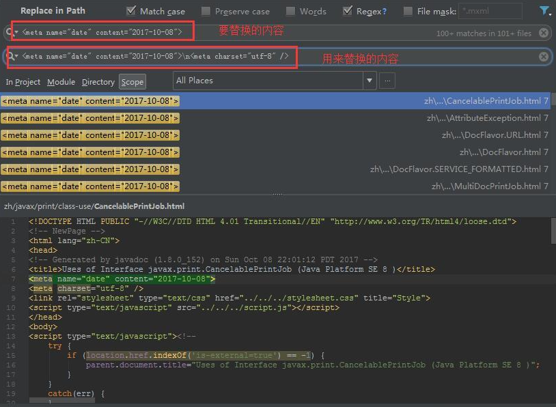Switch to In Project scope

pyautogui.click(x=23, y=82)
